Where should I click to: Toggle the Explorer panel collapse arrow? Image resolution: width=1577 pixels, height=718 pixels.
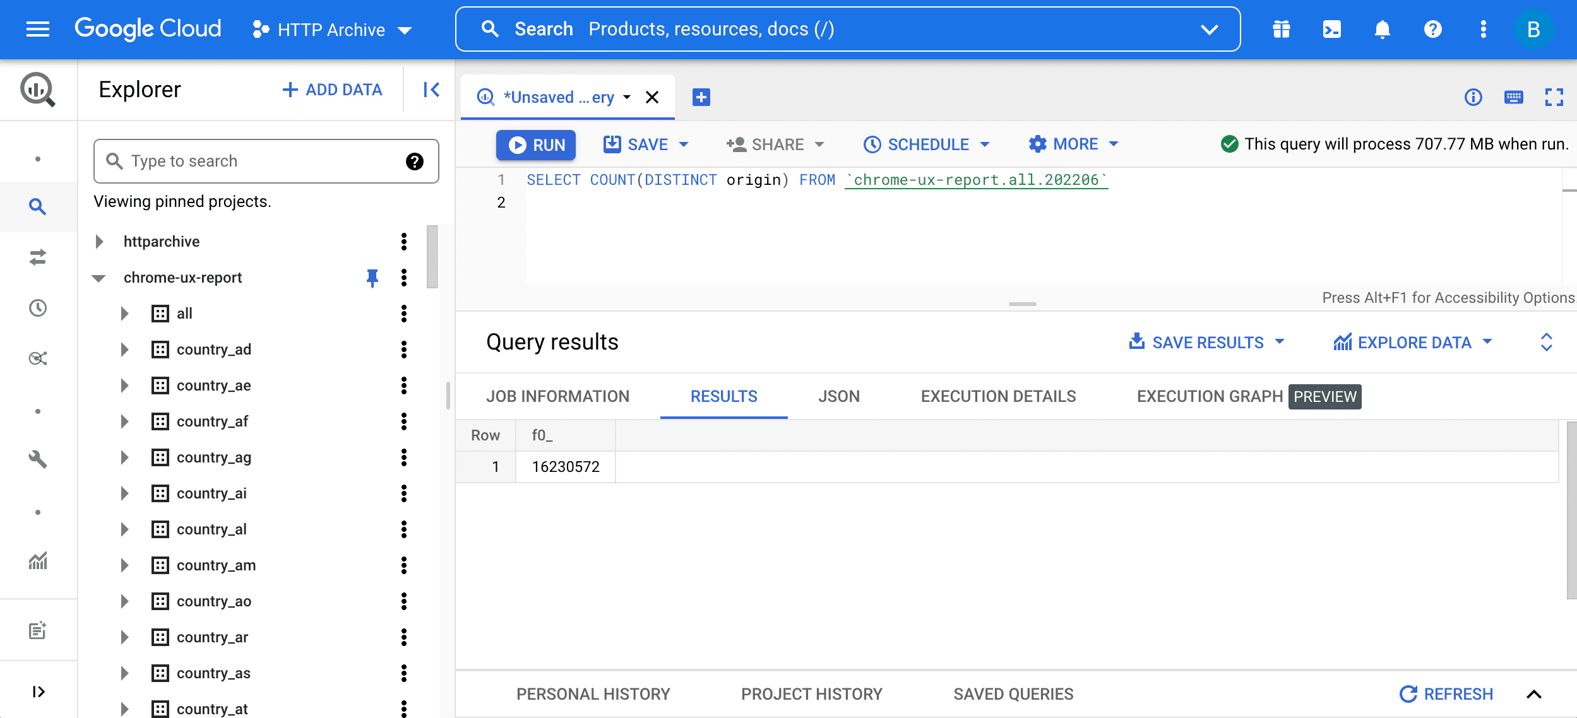(x=431, y=90)
